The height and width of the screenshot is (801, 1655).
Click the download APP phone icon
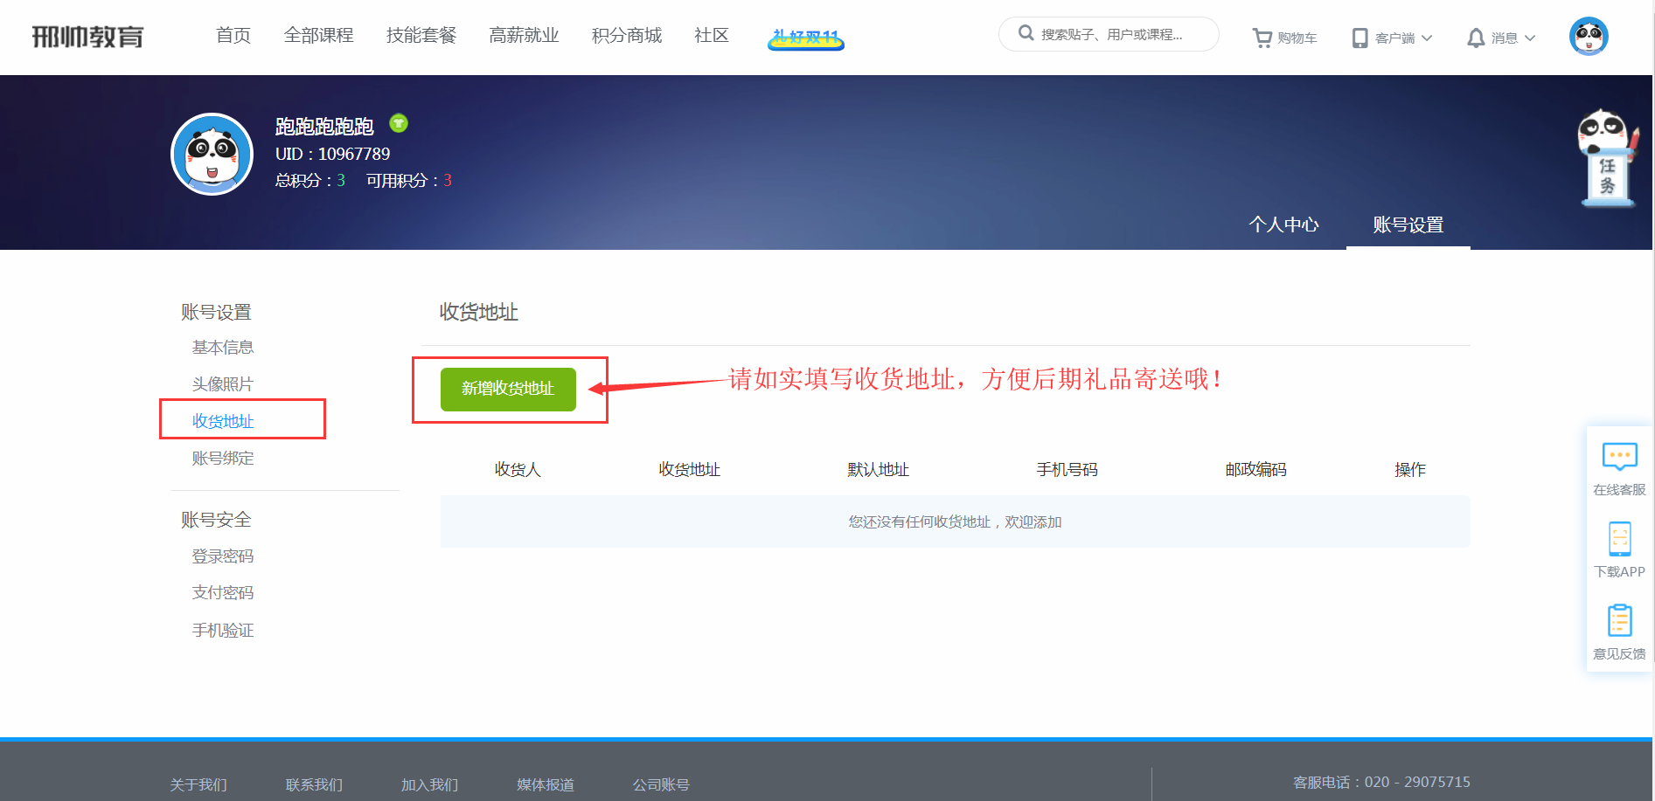(1619, 539)
